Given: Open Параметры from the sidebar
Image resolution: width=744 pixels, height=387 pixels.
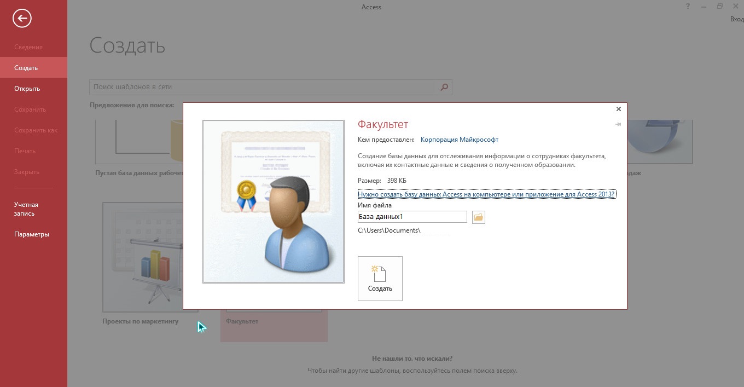Looking at the screenshot, I should click(x=33, y=234).
